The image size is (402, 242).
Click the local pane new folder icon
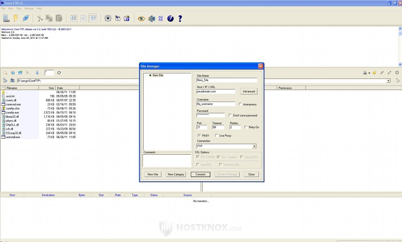(x=20, y=73)
